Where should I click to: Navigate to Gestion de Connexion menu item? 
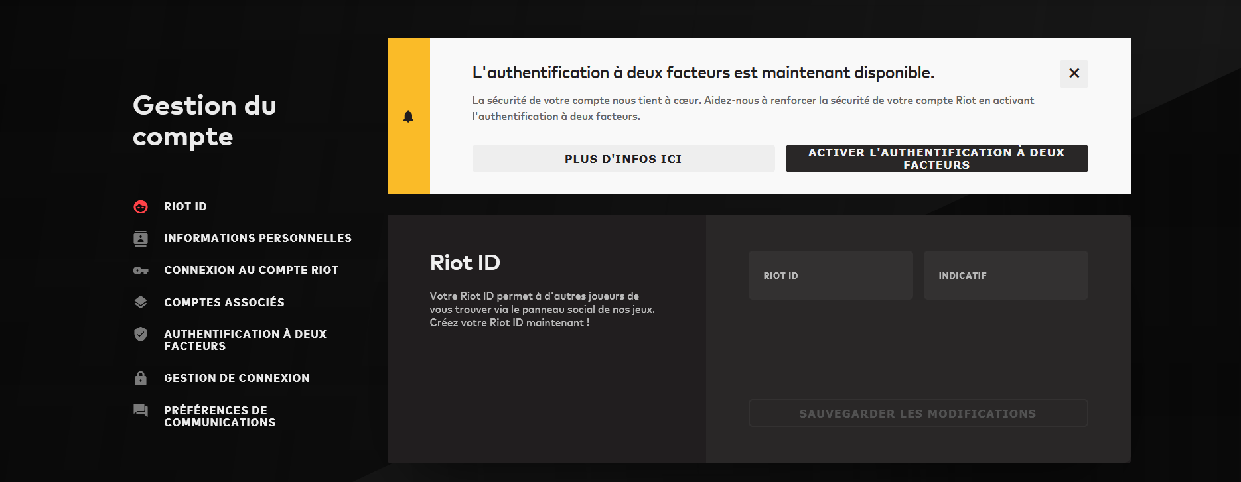pos(237,378)
